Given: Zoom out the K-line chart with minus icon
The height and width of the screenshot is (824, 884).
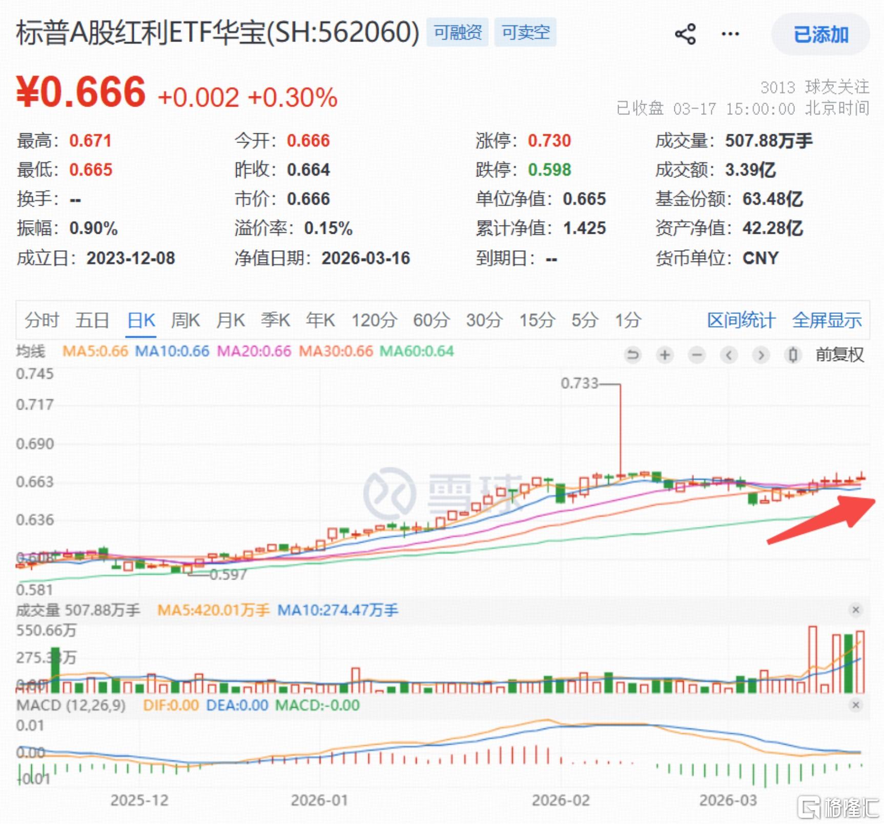Looking at the screenshot, I should 697,354.
